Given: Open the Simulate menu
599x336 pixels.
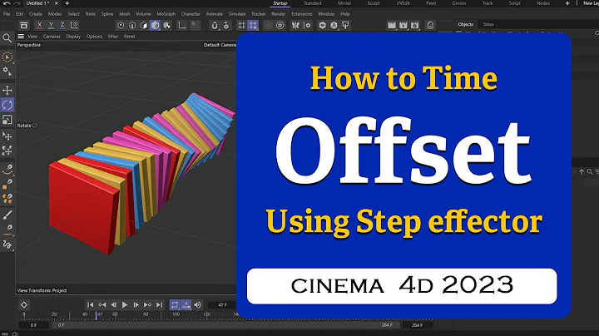Looking at the screenshot, I should (x=237, y=14).
